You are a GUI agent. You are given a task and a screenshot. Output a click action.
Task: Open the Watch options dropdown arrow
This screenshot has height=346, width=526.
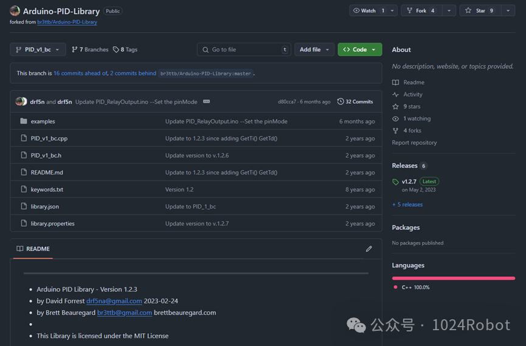(x=392, y=11)
